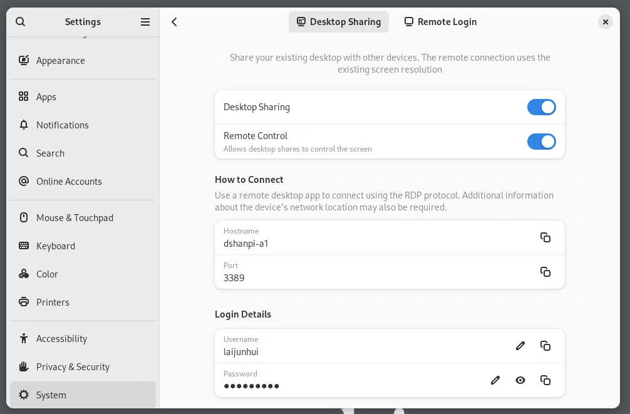This screenshot has width=630, height=414.
Task: Copy the password to clipboard
Action: tap(545, 380)
